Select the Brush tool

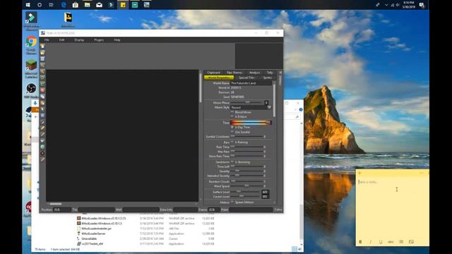[42, 135]
